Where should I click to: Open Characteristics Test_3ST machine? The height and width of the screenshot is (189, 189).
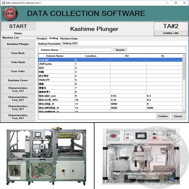18,107
